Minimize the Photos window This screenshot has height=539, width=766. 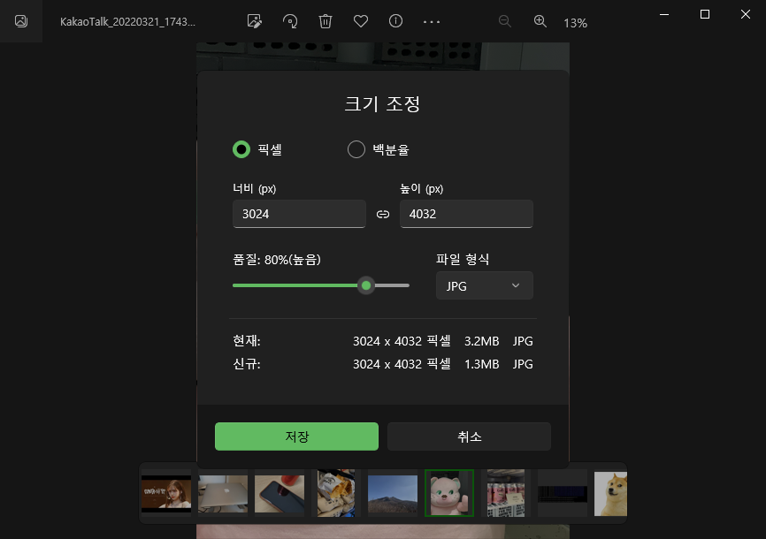pyautogui.click(x=664, y=14)
